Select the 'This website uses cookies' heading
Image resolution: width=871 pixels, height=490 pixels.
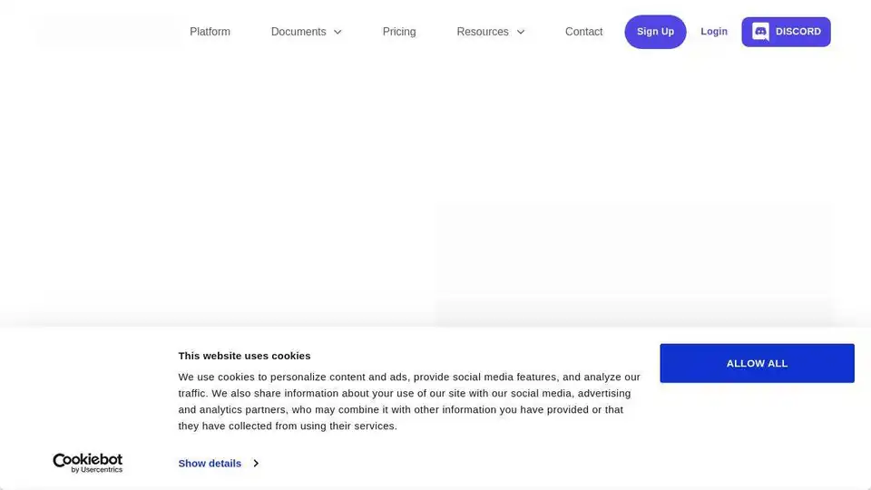(244, 356)
